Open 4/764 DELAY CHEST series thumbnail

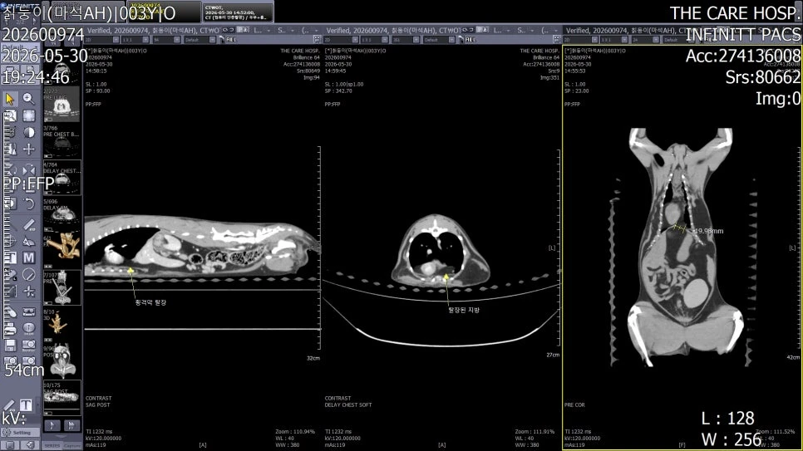tap(62, 178)
